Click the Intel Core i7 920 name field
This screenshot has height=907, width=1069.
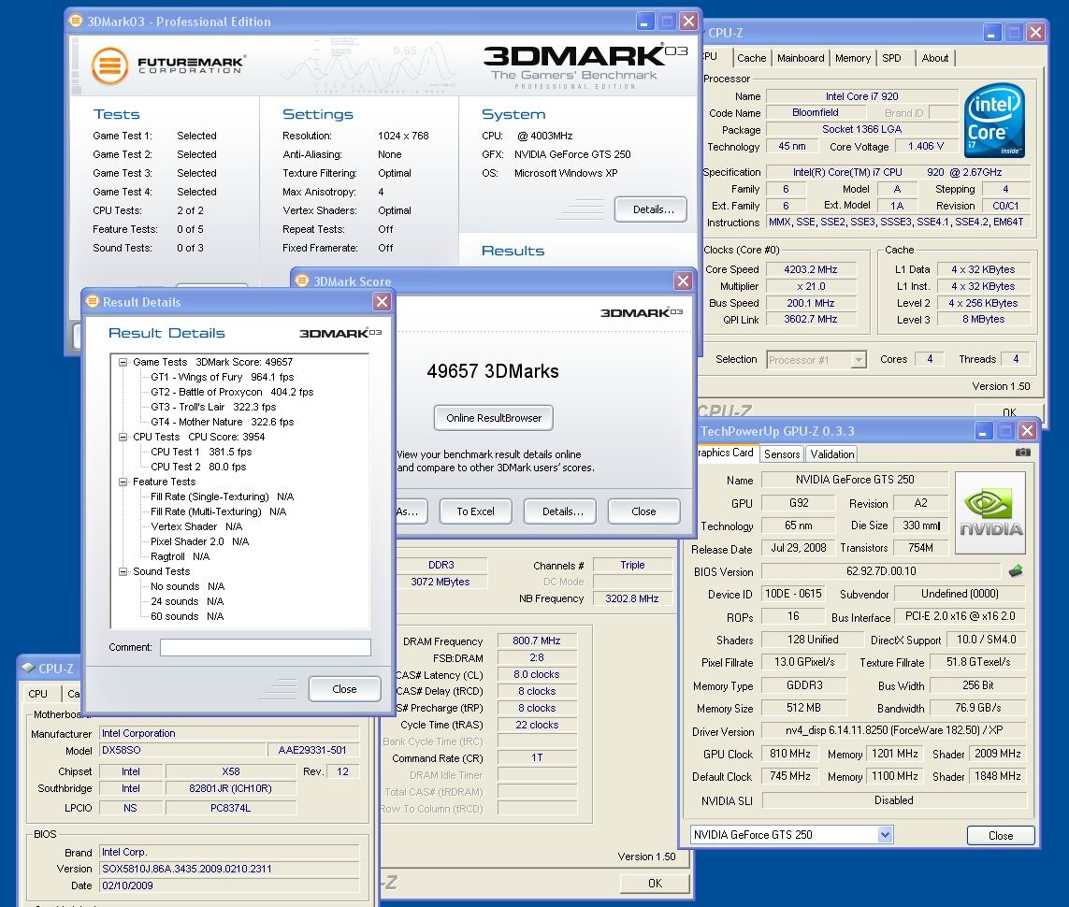point(861,96)
